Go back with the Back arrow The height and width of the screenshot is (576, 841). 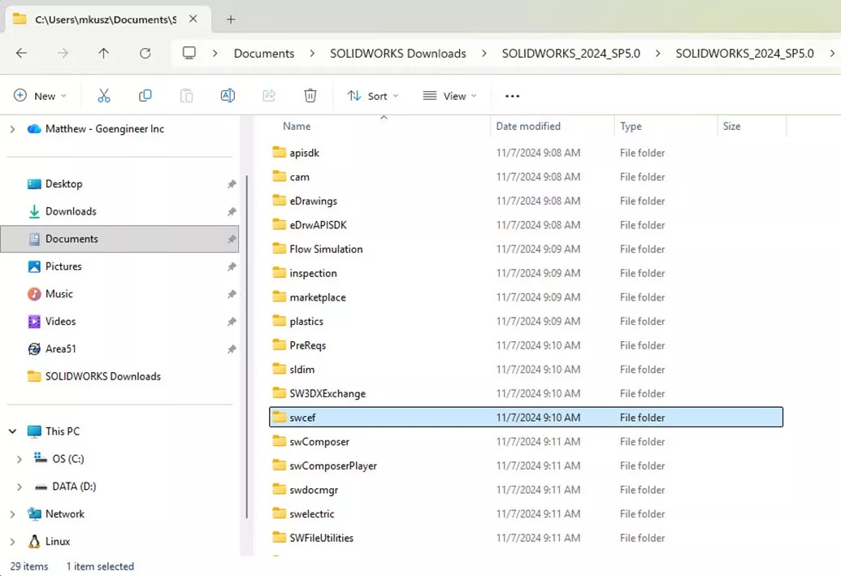pos(21,53)
